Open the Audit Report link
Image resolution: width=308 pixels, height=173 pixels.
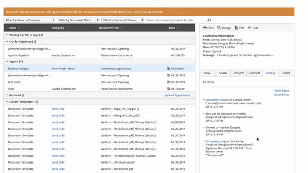point(282,90)
